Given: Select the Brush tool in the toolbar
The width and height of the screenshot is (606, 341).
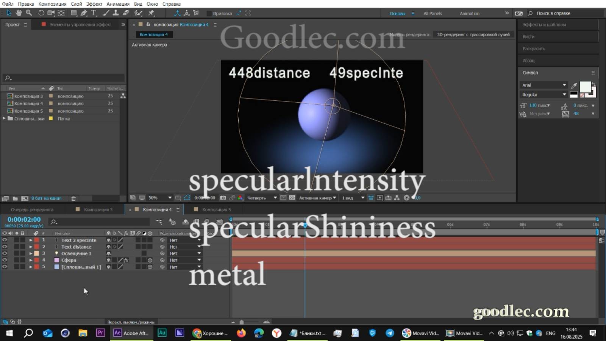Looking at the screenshot, I should click(105, 13).
